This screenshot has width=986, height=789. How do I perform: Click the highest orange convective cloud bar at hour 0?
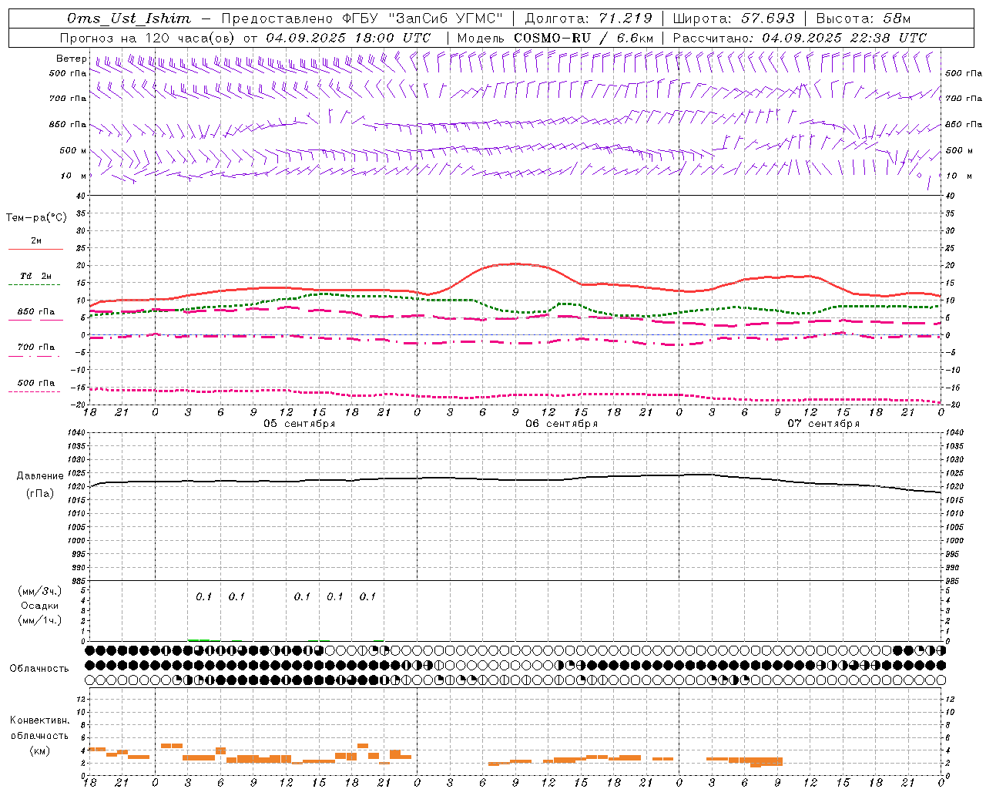tap(172, 746)
